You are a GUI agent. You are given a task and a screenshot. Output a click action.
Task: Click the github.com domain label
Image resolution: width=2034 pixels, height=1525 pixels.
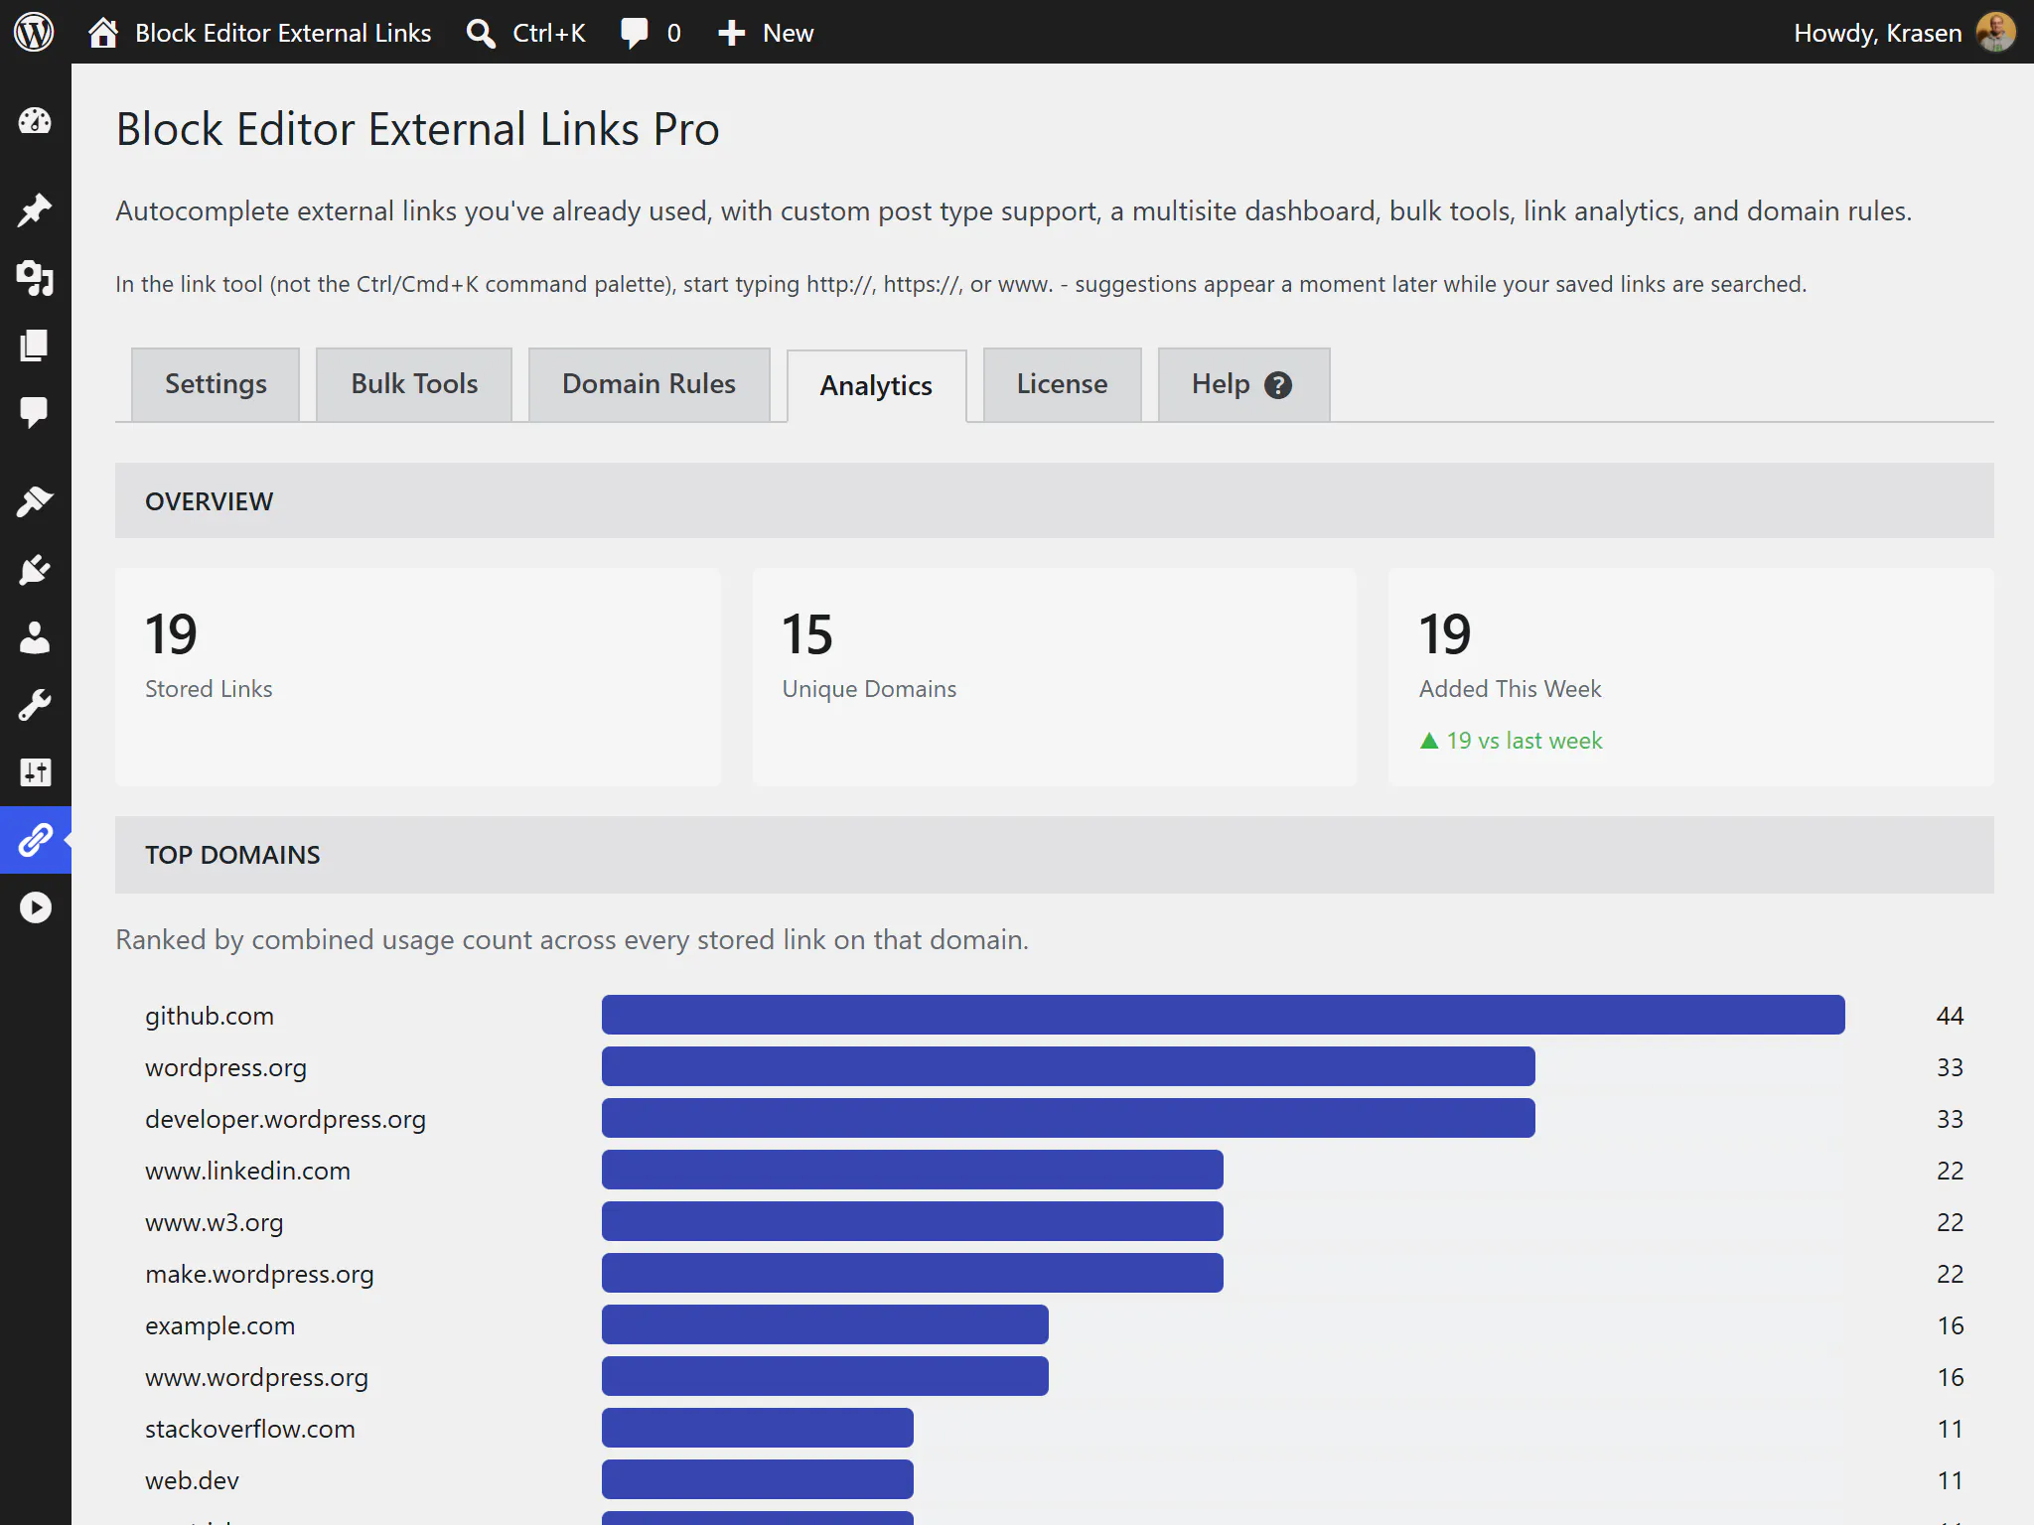coord(210,1016)
